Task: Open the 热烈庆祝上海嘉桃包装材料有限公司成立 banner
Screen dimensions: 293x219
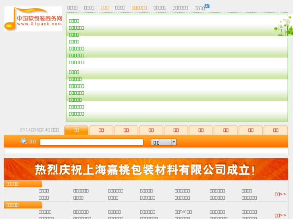Action: (146, 169)
